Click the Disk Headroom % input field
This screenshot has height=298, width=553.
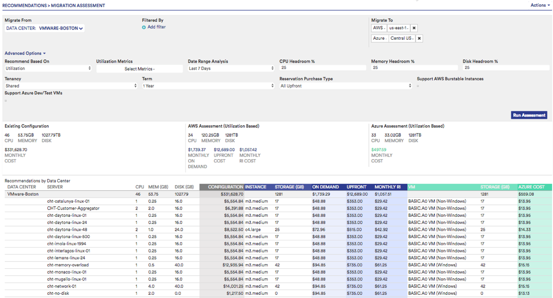click(506, 68)
